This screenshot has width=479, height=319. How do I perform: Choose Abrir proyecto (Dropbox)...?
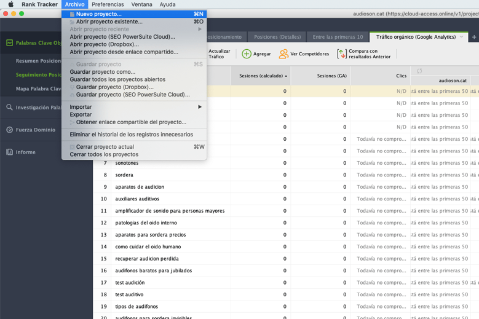point(134,44)
